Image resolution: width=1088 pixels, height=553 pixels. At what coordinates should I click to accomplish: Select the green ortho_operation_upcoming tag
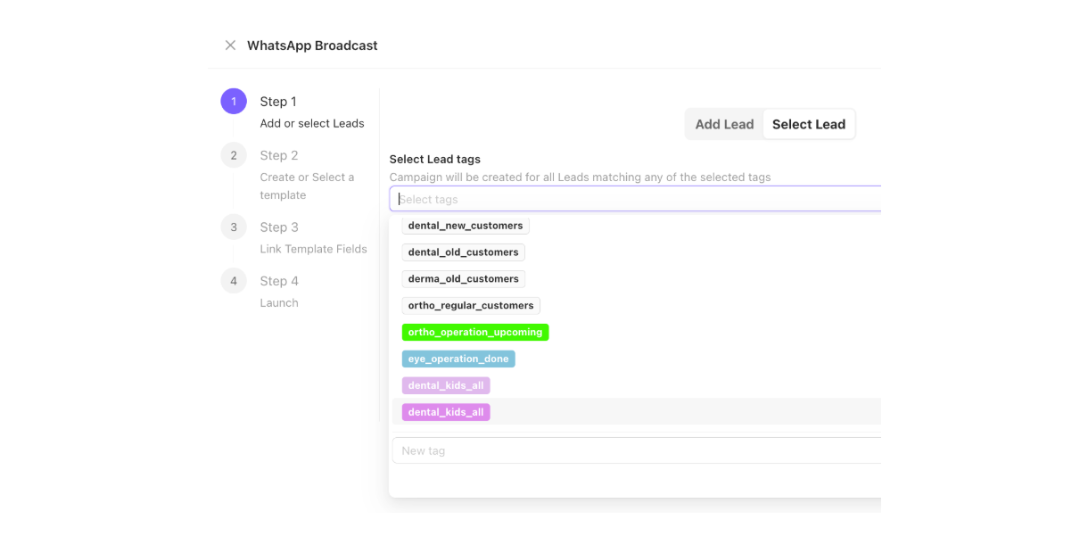pyautogui.click(x=474, y=332)
